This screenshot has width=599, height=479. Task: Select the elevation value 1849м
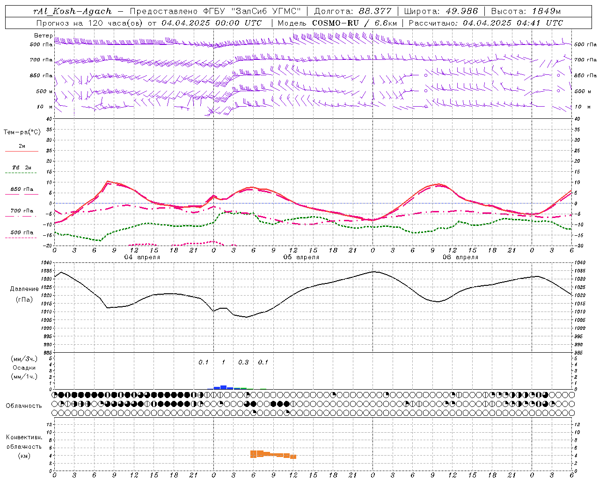click(547, 11)
